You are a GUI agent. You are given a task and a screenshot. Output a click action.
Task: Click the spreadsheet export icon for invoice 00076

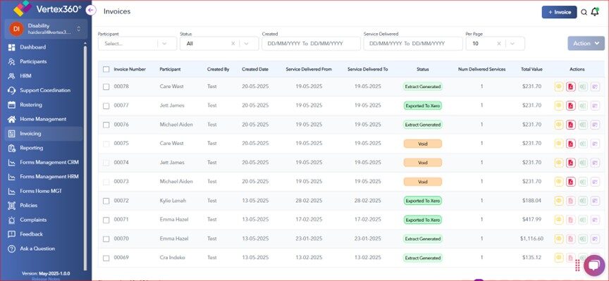(583, 125)
